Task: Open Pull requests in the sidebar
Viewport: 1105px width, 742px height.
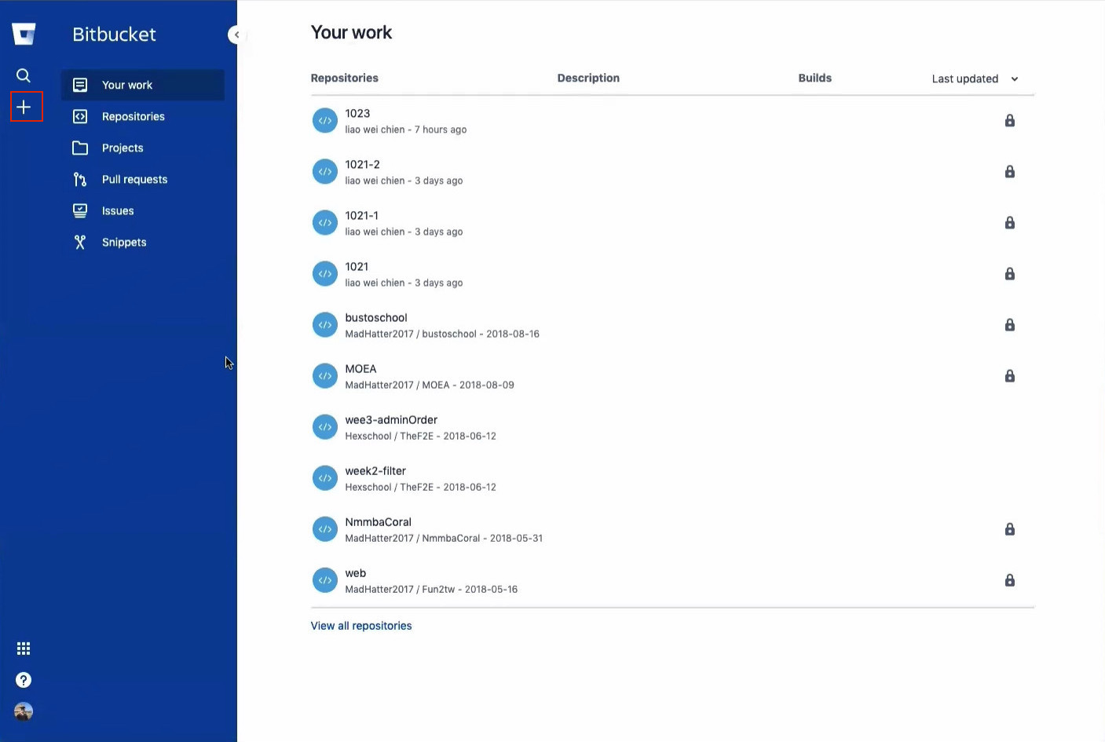Action: click(x=143, y=179)
